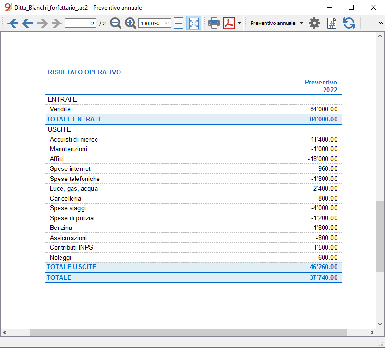Open report settings gear
The width and height of the screenshot is (385, 348).
click(314, 24)
